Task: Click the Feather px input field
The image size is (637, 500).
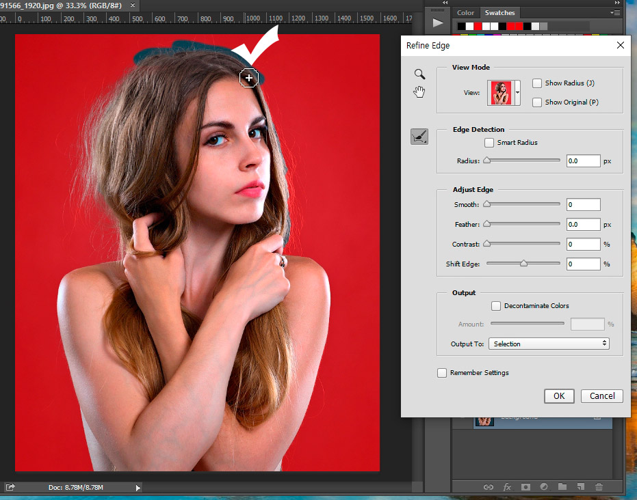Action: (584, 224)
